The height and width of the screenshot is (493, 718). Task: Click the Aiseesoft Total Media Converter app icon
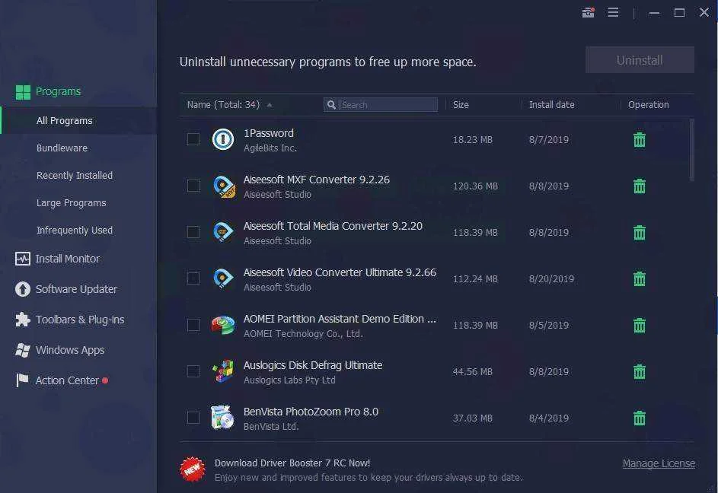coord(223,232)
